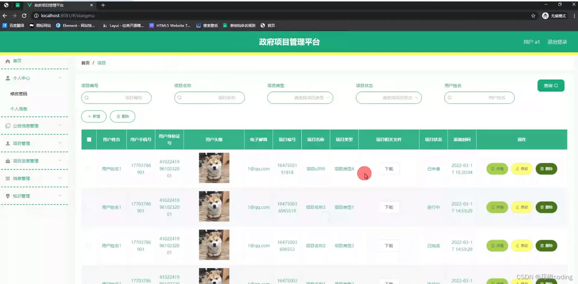Download the file for 项目名称3
The height and width of the screenshot is (284, 578).
389,207
